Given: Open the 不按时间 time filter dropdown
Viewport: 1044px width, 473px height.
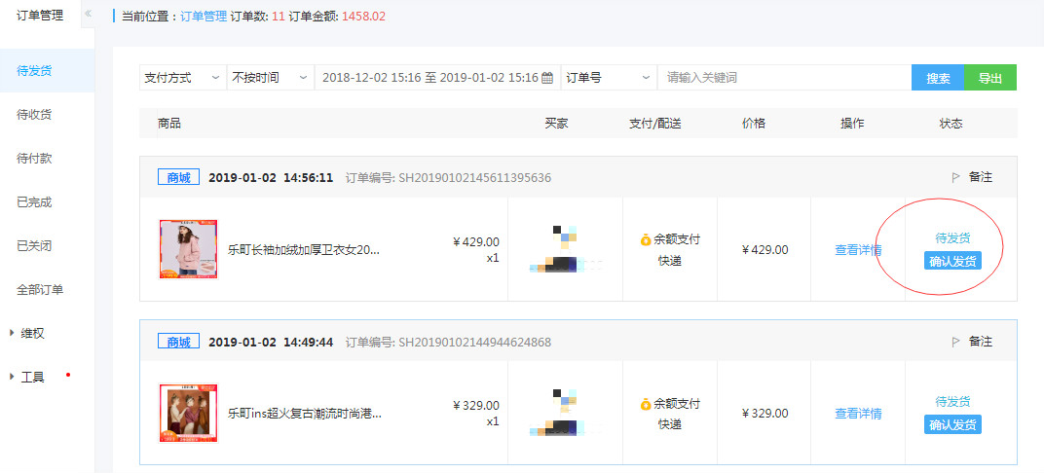Looking at the screenshot, I should tap(270, 78).
